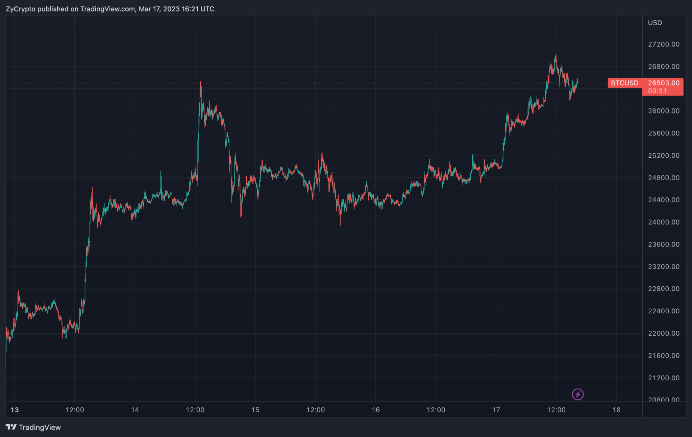Click the TradingView logo icon
The image size is (692, 437).
pos(11,427)
